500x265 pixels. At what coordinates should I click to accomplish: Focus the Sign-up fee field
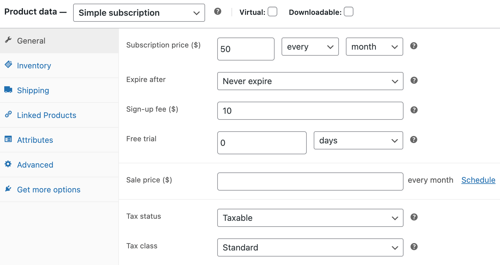click(310, 111)
